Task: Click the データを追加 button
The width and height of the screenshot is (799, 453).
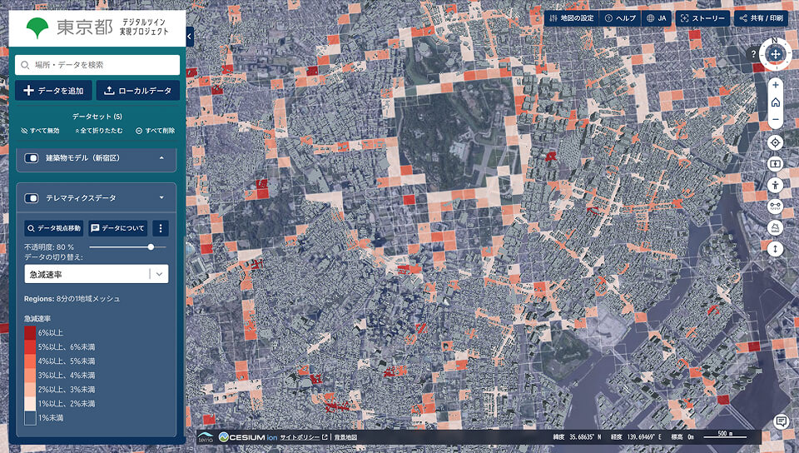Action: (53, 91)
